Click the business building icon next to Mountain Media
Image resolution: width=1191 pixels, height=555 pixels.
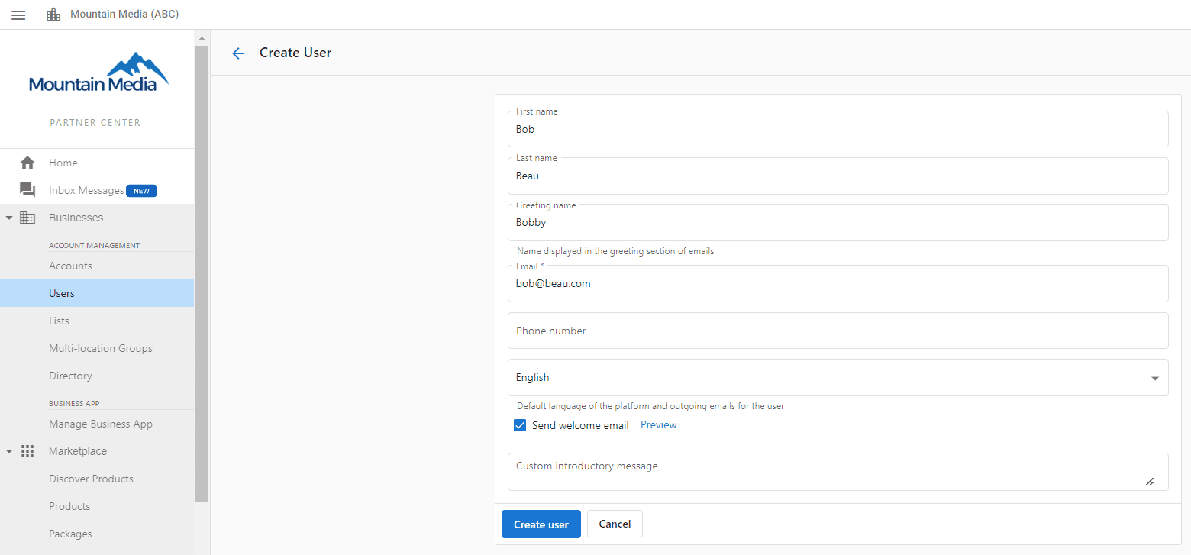click(x=53, y=14)
